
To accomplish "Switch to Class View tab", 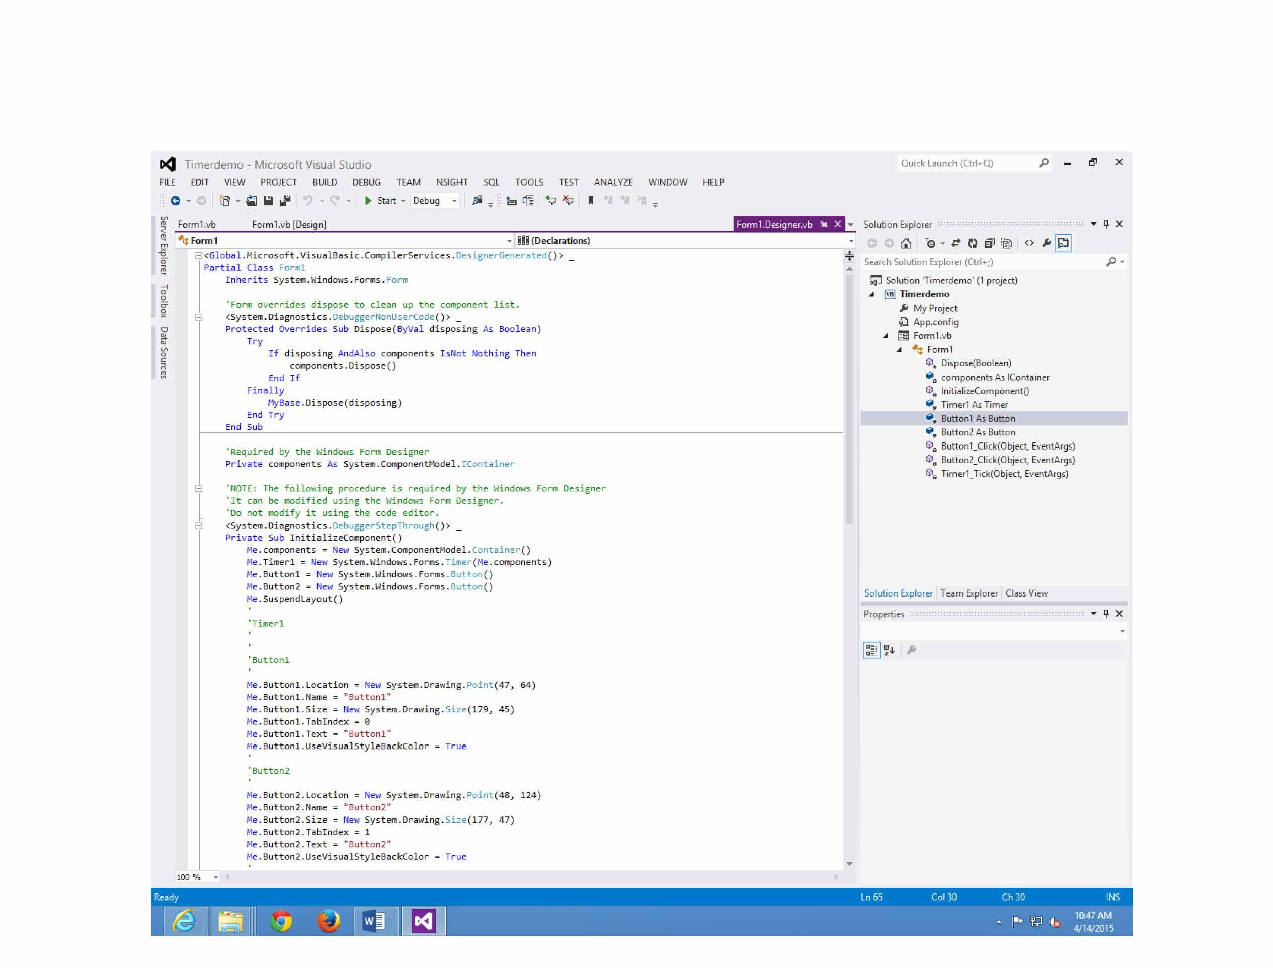I will (1026, 593).
